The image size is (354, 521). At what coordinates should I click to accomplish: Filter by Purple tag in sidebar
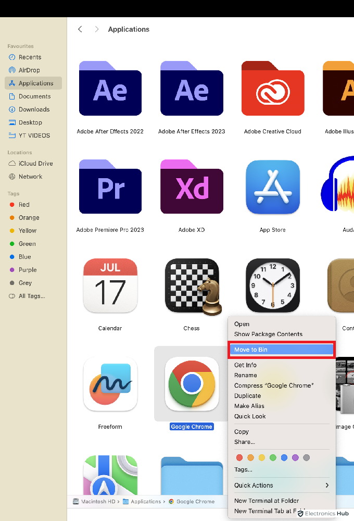(28, 270)
